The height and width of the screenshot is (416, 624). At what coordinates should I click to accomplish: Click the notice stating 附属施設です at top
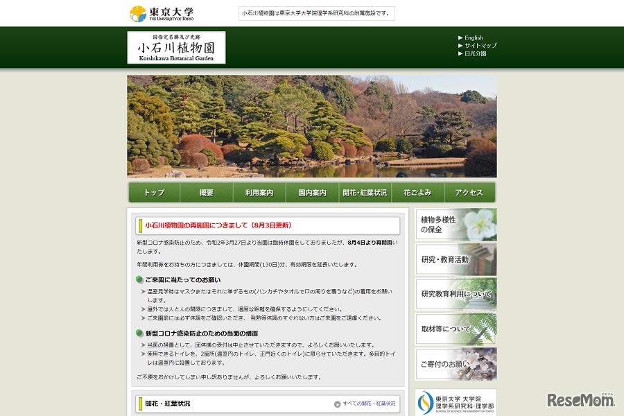click(x=316, y=13)
